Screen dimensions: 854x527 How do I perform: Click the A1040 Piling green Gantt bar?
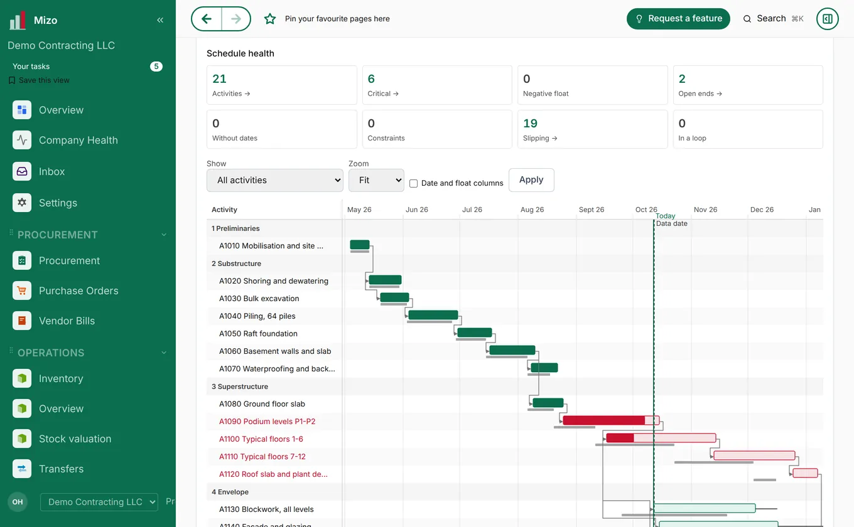click(433, 315)
